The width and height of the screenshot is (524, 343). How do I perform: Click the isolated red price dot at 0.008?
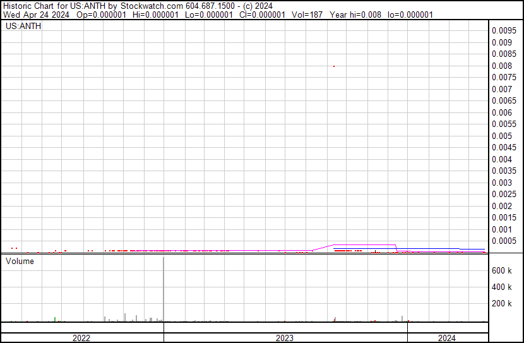(334, 66)
